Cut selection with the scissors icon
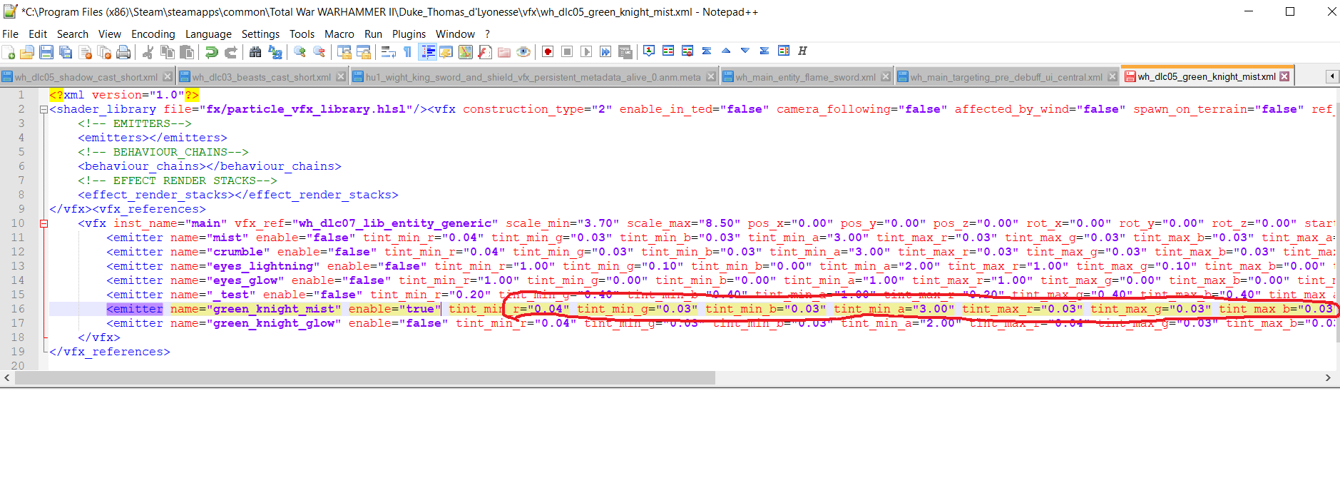The width and height of the screenshot is (1340, 478). click(148, 51)
